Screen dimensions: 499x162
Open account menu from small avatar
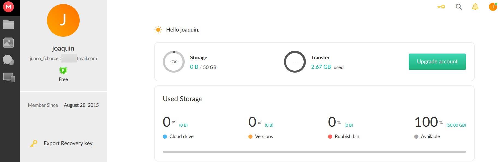493,7
